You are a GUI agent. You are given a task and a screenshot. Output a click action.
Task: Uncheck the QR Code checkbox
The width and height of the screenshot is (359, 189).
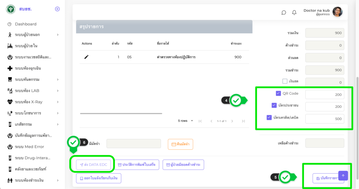coord(278,93)
